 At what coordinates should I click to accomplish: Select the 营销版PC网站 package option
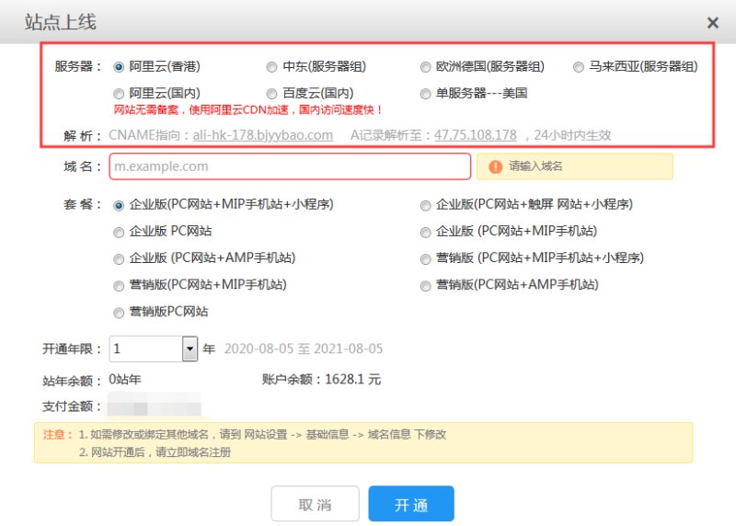pos(119,313)
